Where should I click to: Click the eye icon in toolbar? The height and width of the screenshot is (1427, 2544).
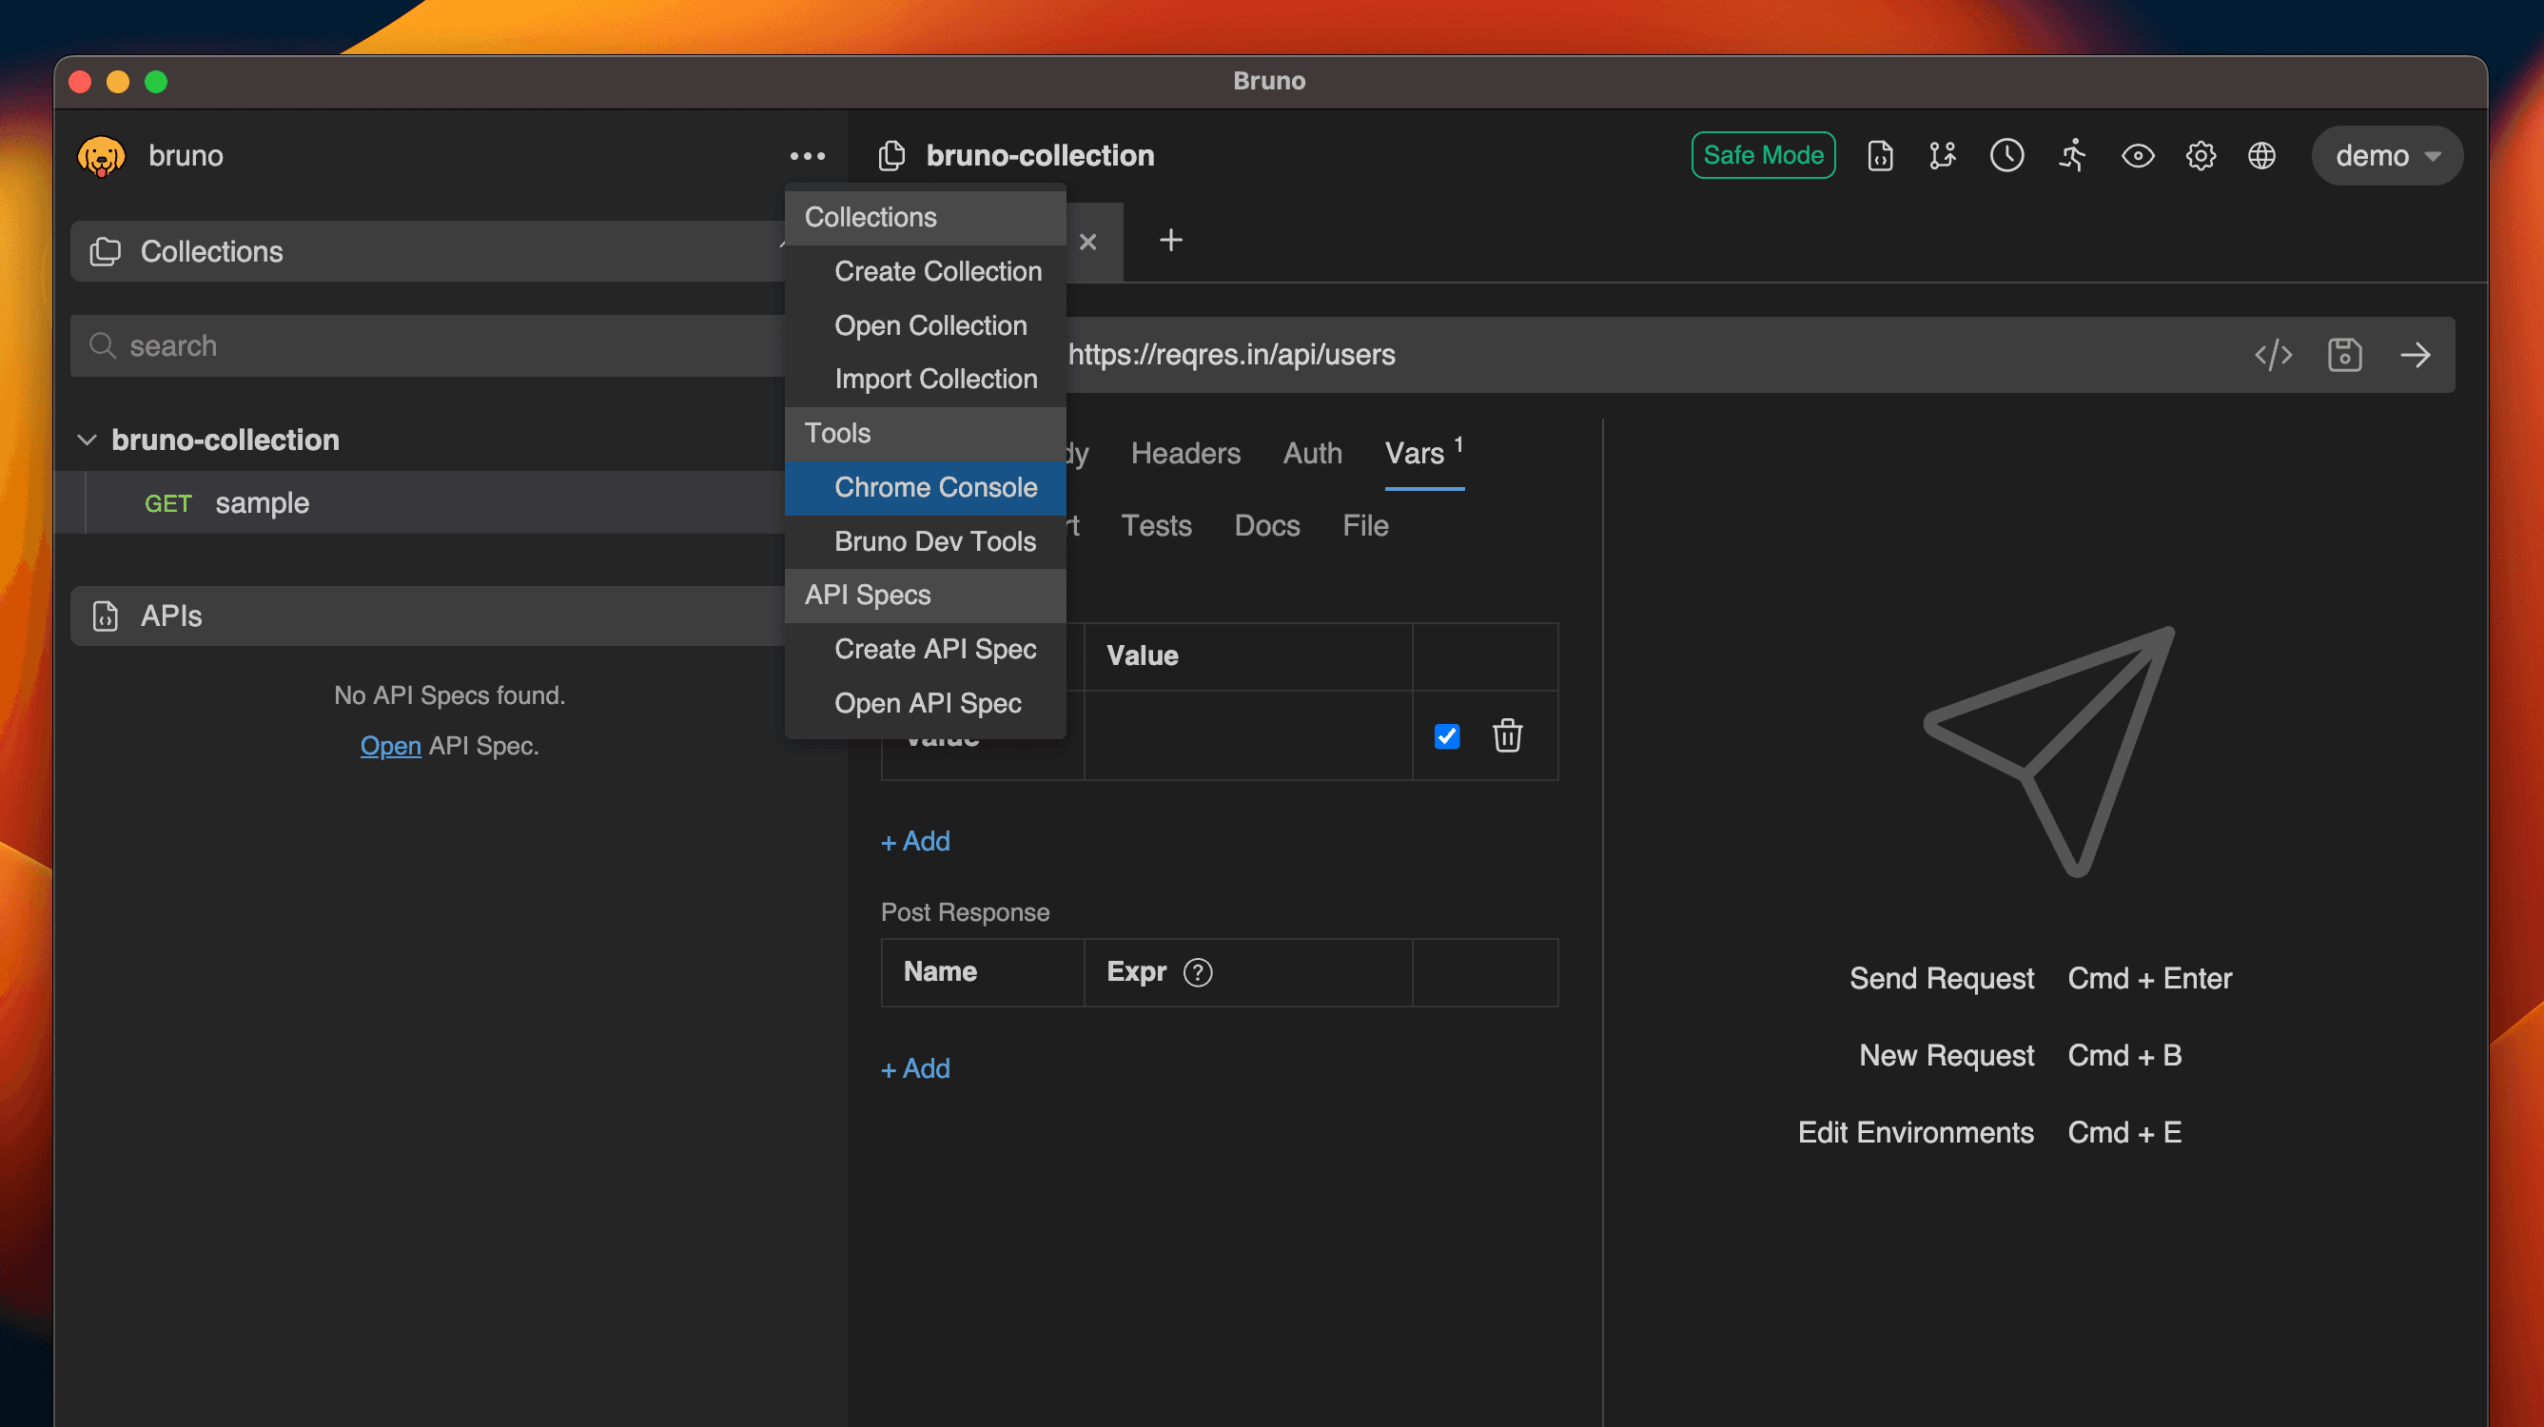(2137, 156)
